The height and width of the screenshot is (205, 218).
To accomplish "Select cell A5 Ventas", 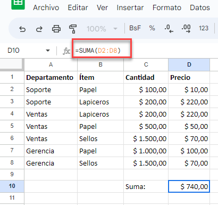I will 51,126.
